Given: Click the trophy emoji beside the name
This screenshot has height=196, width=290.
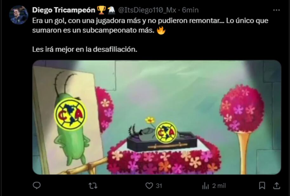Looking at the screenshot, I should pyautogui.click(x=101, y=10).
